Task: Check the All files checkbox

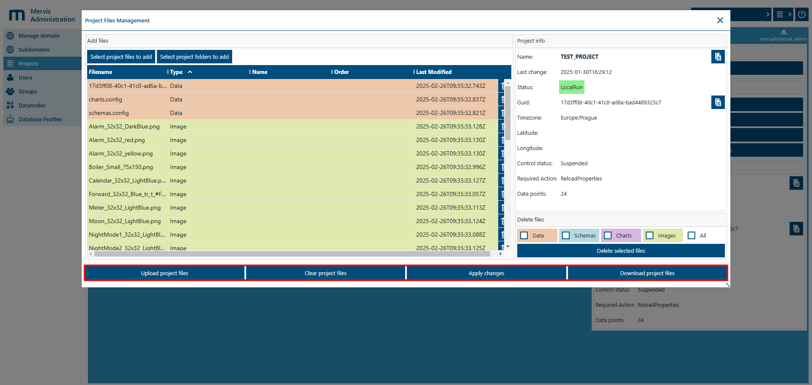Action: pyautogui.click(x=692, y=235)
